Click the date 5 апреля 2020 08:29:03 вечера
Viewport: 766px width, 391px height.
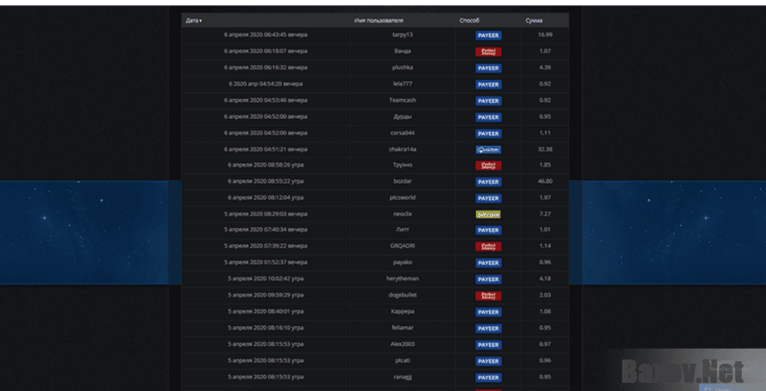point(267,214)
